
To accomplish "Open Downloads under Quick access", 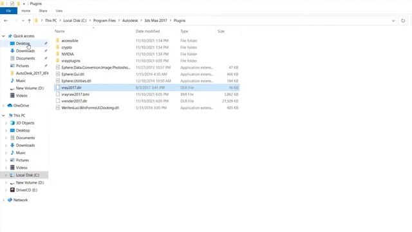I will pyautogui.click(x=25, y=51).
